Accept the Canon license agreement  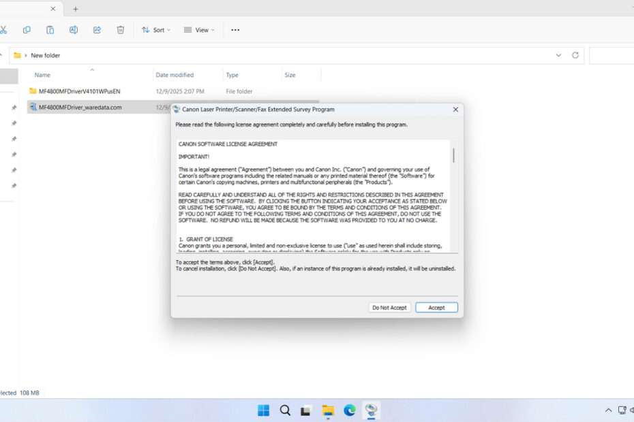coord(436,308)
